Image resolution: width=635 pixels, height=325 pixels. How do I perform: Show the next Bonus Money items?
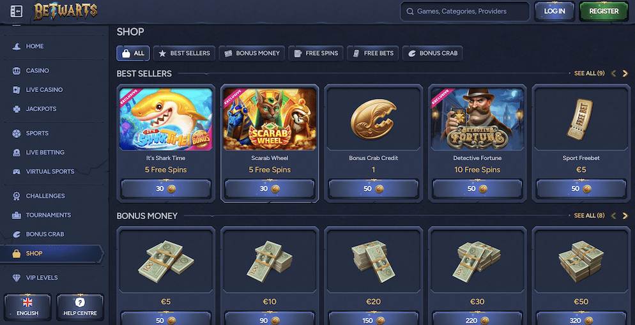point(625,216)
